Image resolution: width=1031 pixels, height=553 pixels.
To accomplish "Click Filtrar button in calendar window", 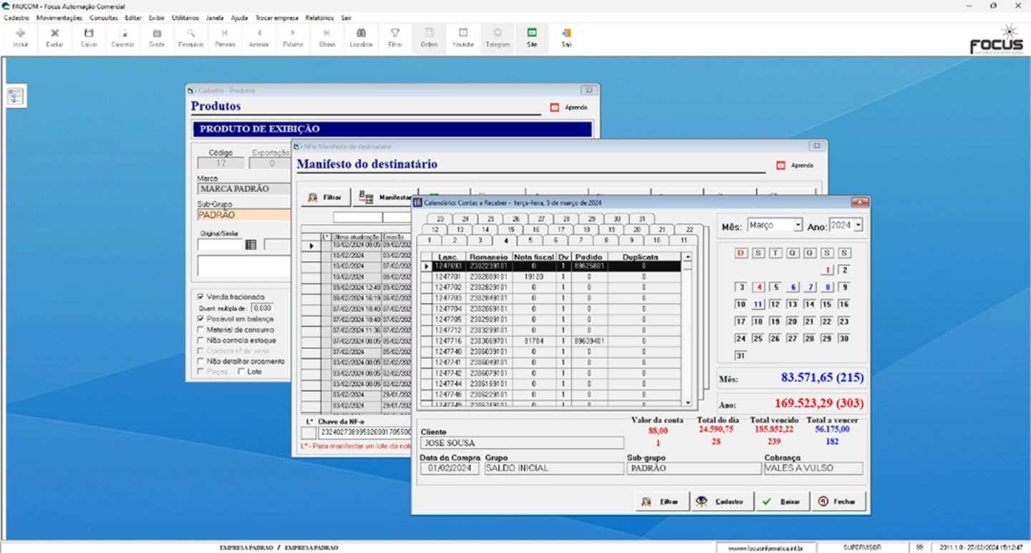I will coord(662,501).
